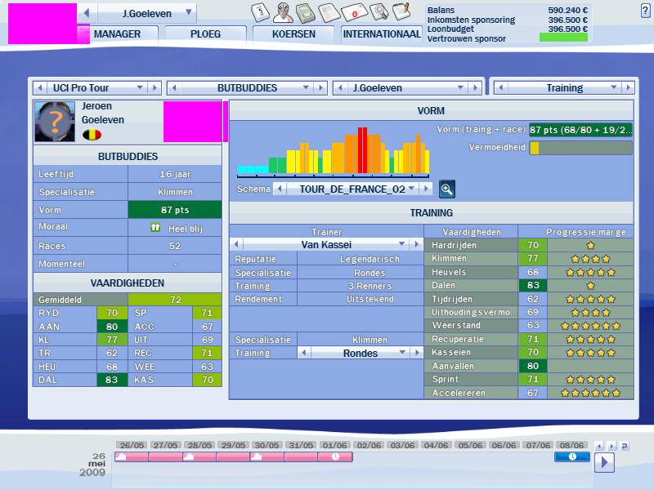
Task: Zoom the form schema with magnifier button
Action: pyautogui.click(x=447, y=189)
